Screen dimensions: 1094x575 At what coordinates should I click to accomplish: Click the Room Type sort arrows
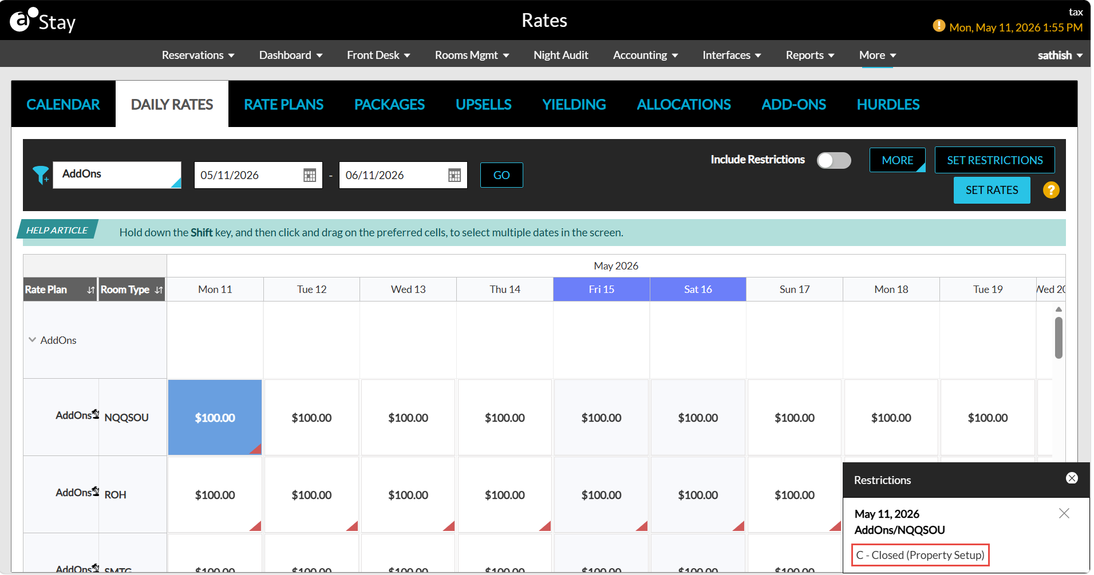159,290
